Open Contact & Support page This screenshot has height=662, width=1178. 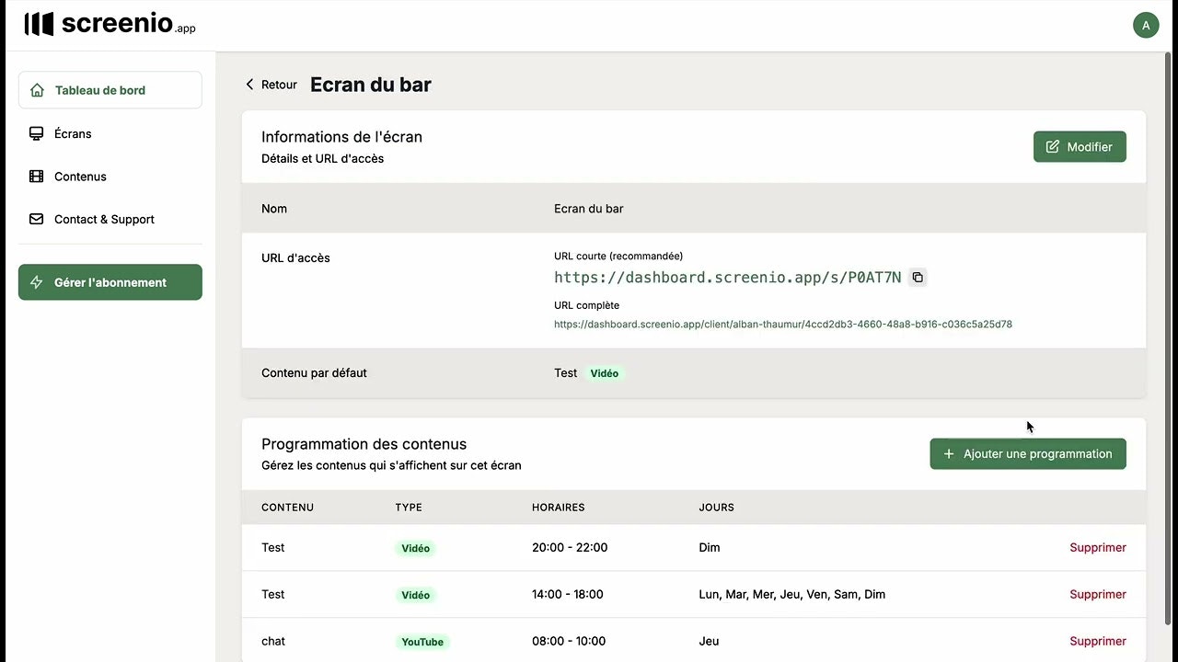pyautogui.click(x=110, y=219)
